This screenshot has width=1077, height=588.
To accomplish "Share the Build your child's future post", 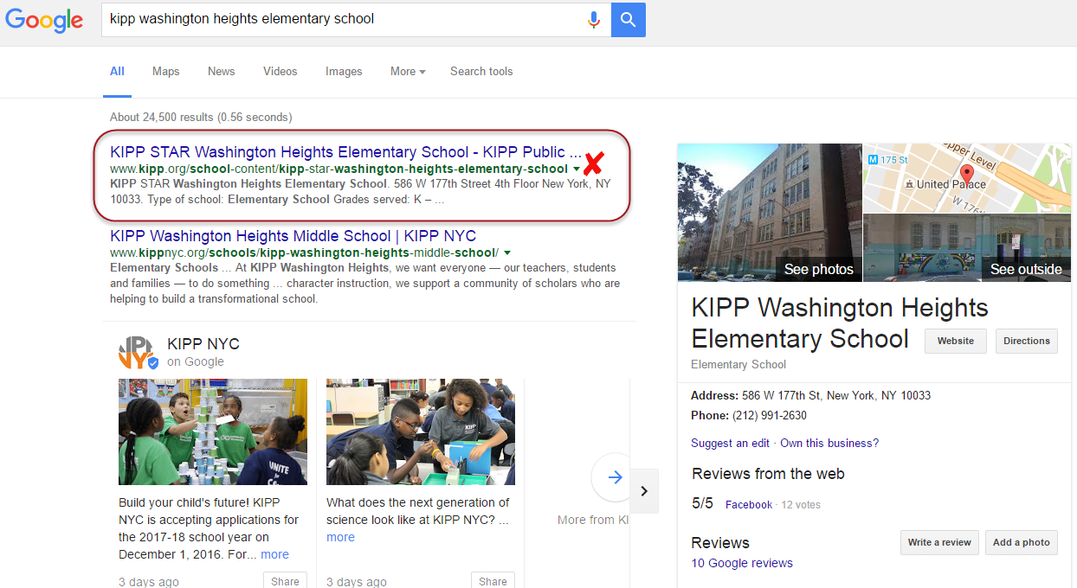I will (x=285, y=581).
